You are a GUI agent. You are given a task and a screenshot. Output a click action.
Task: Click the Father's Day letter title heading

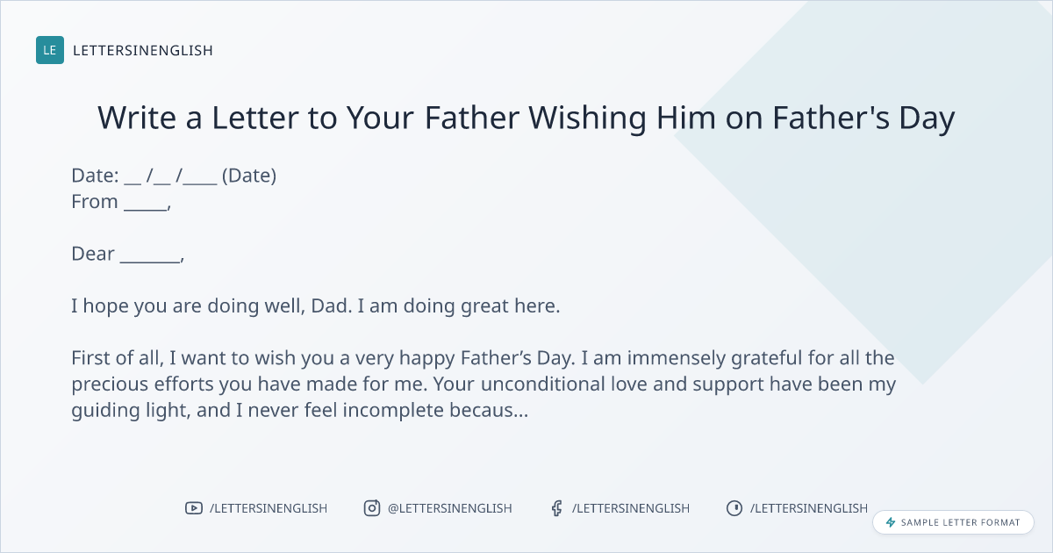(526, 118)
